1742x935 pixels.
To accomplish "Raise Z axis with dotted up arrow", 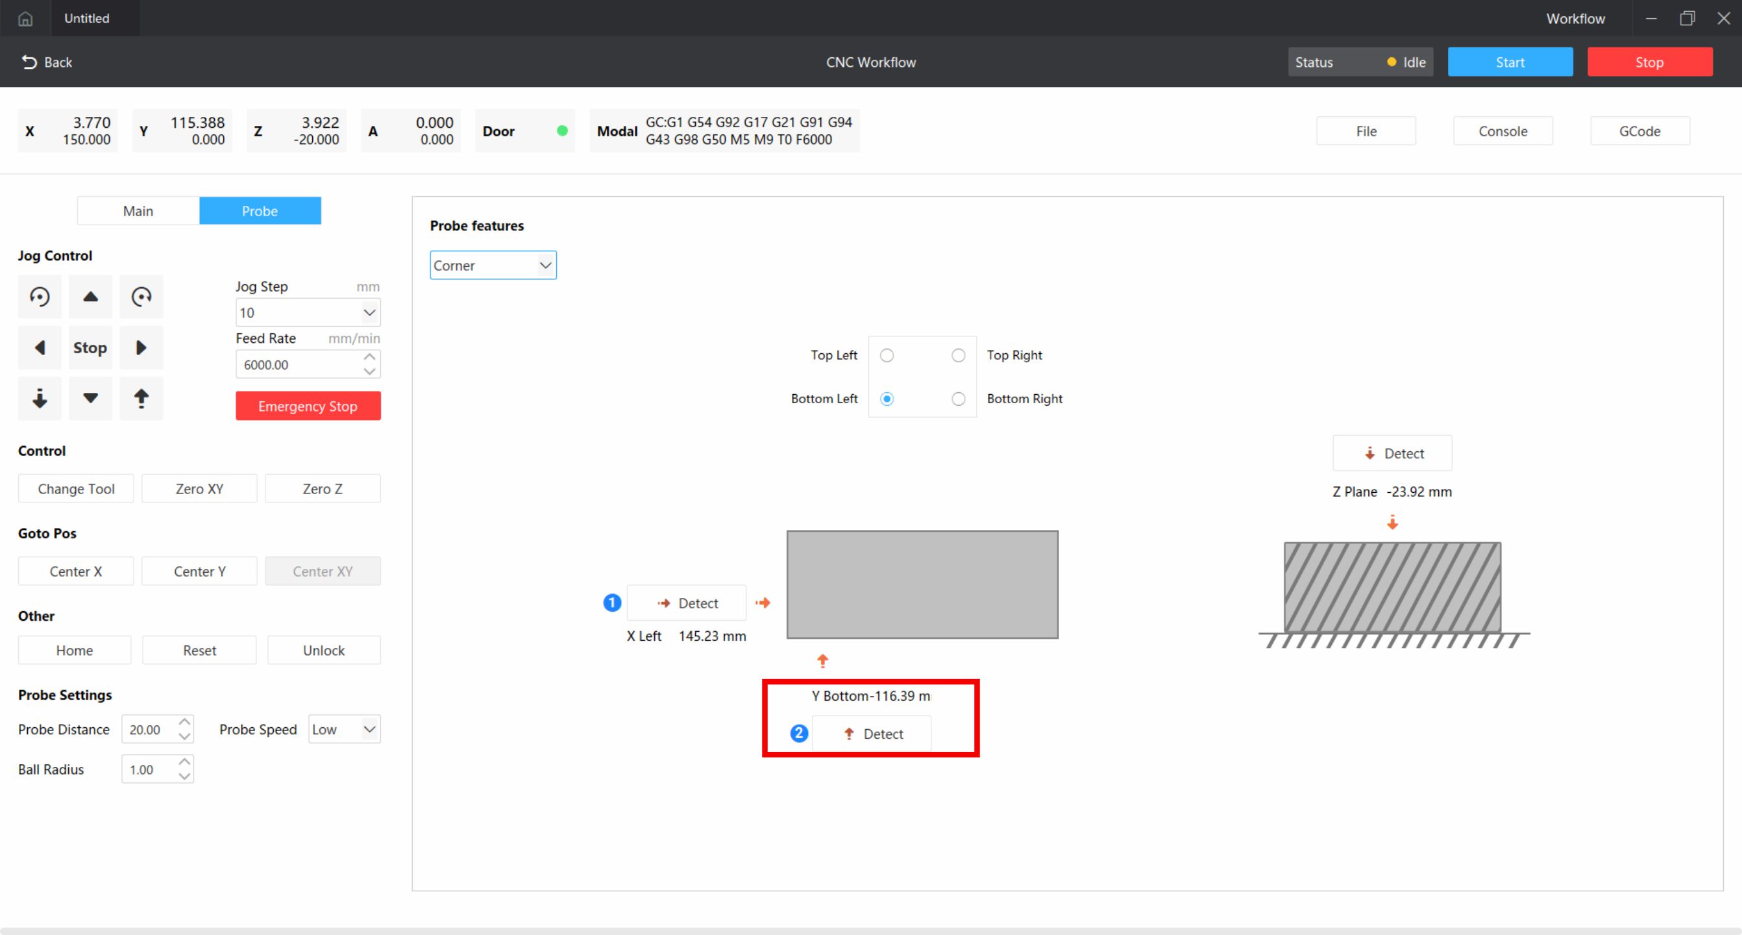I will [x=141, y=399].
